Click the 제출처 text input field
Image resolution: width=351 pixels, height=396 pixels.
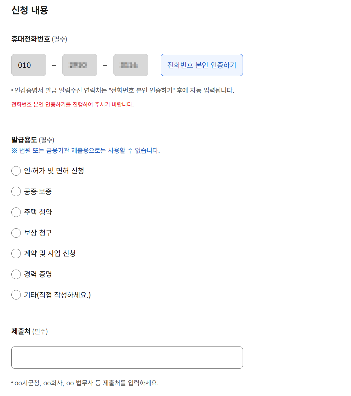click(x=127, y=357)
